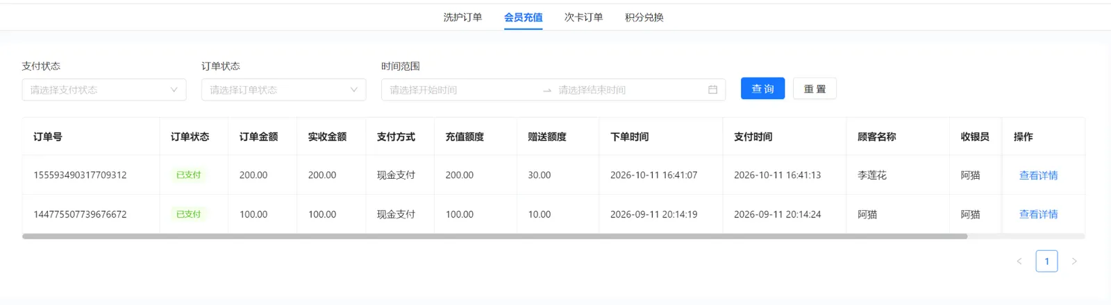1111x305 pixels.
Task: Click 下单时间 2026-09-11 20:14:19
Action: pyautogui.click(x=653, y=214)
